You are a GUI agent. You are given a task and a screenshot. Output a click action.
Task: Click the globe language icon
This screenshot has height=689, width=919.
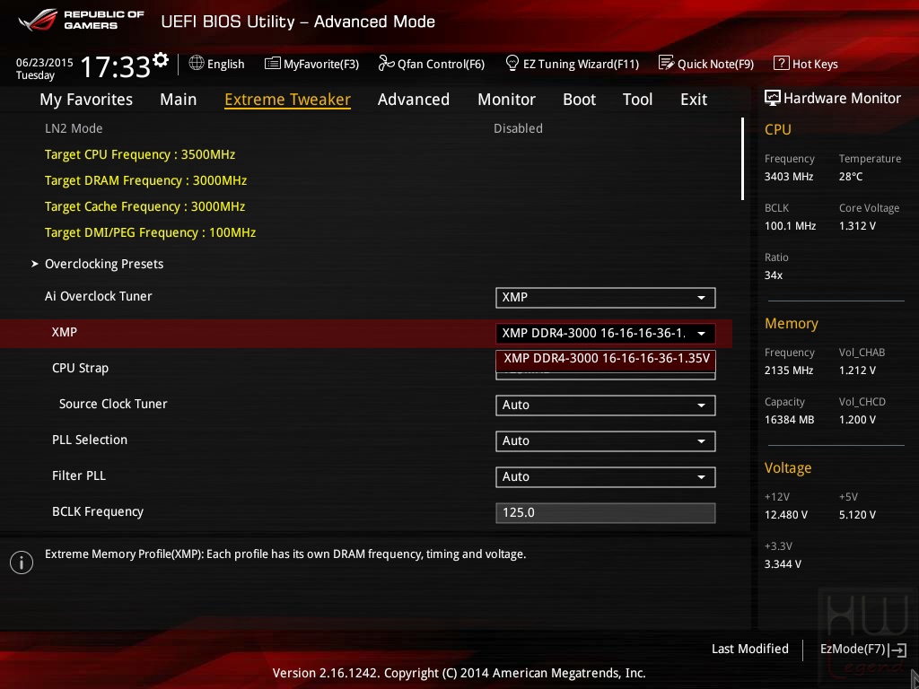197,63
